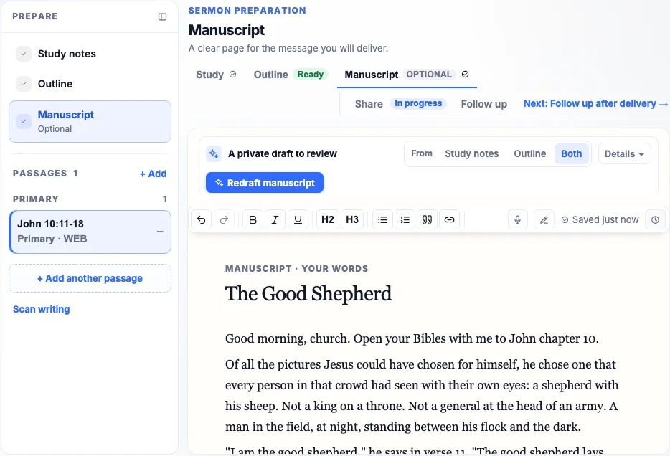Start microphone dictation
The height and width of the screenshot is (456, 670).
[x=517, y=219]
